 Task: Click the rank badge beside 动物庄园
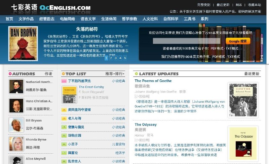click(x=64, y=136)
